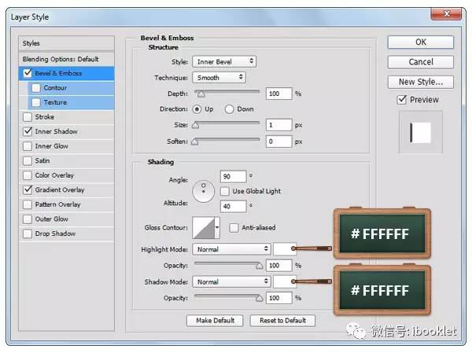Click the Gloss Contour curve thumbnail
Image resolution: width=472 pixels, height=353 pixels.
coord(204,227)
